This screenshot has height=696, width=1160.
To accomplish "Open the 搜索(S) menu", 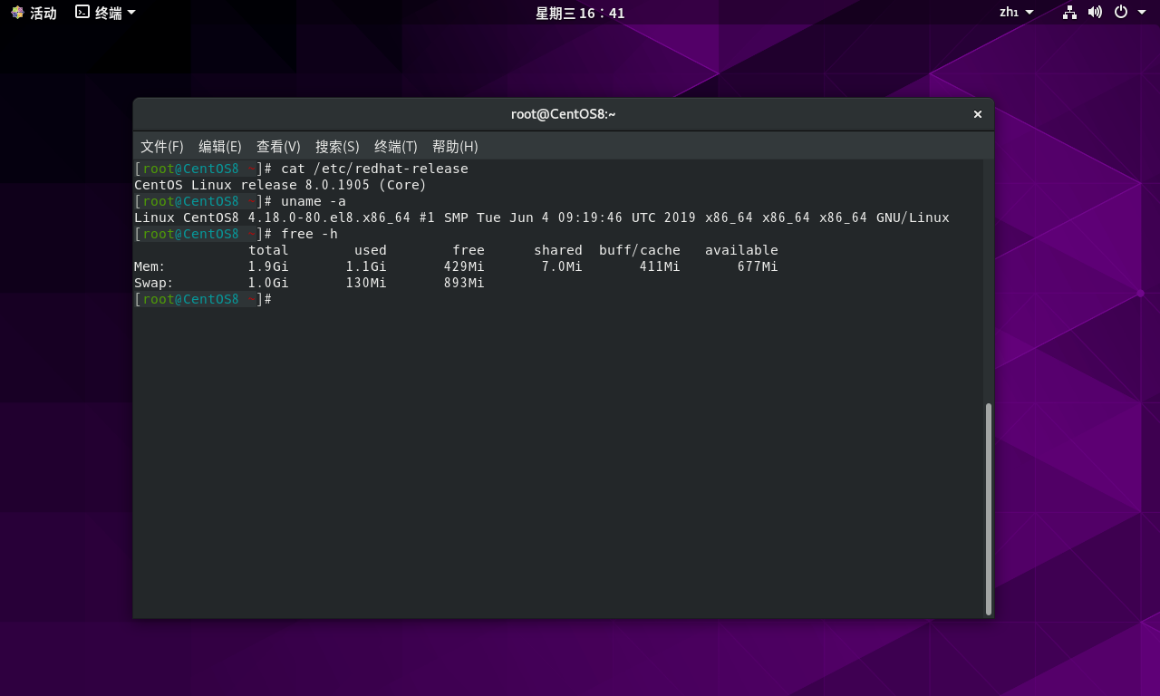I will [337, 147].
